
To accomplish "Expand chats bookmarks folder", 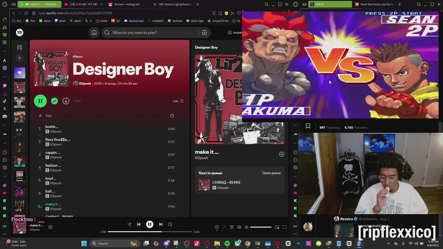I will point(101,21).
